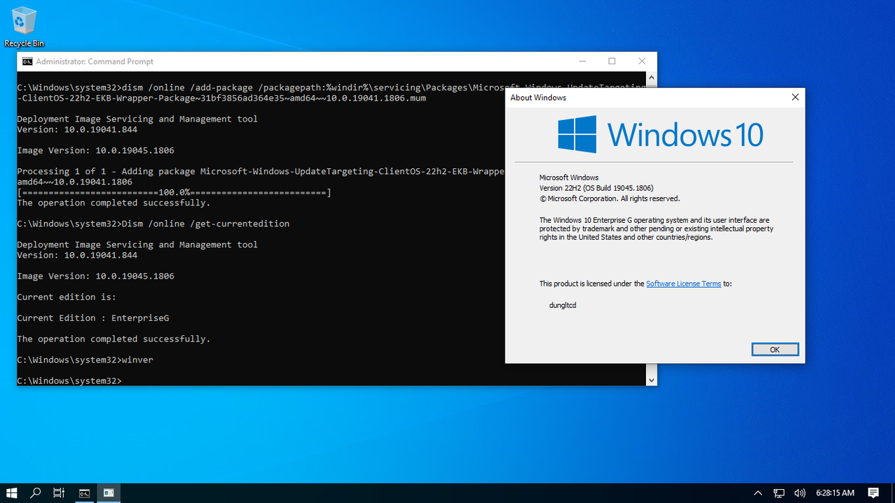The height and width of the screenshot is (503, 895).
Task: Open the Action Center notifications icon
Action: [873, 493]
